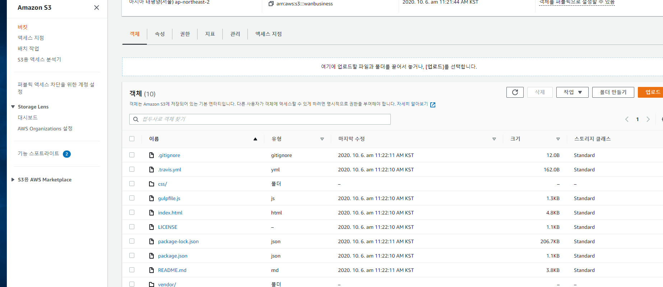663x287 pixels.
Task: Sort by 이름 column ascending arrow
Action: click(255, 139)
